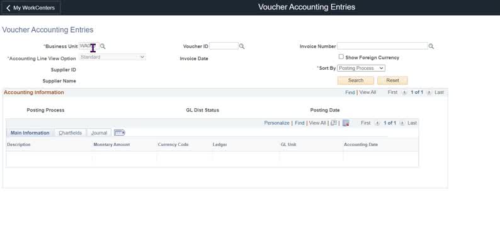Click the Monetary Amount column header

(111, 145)
